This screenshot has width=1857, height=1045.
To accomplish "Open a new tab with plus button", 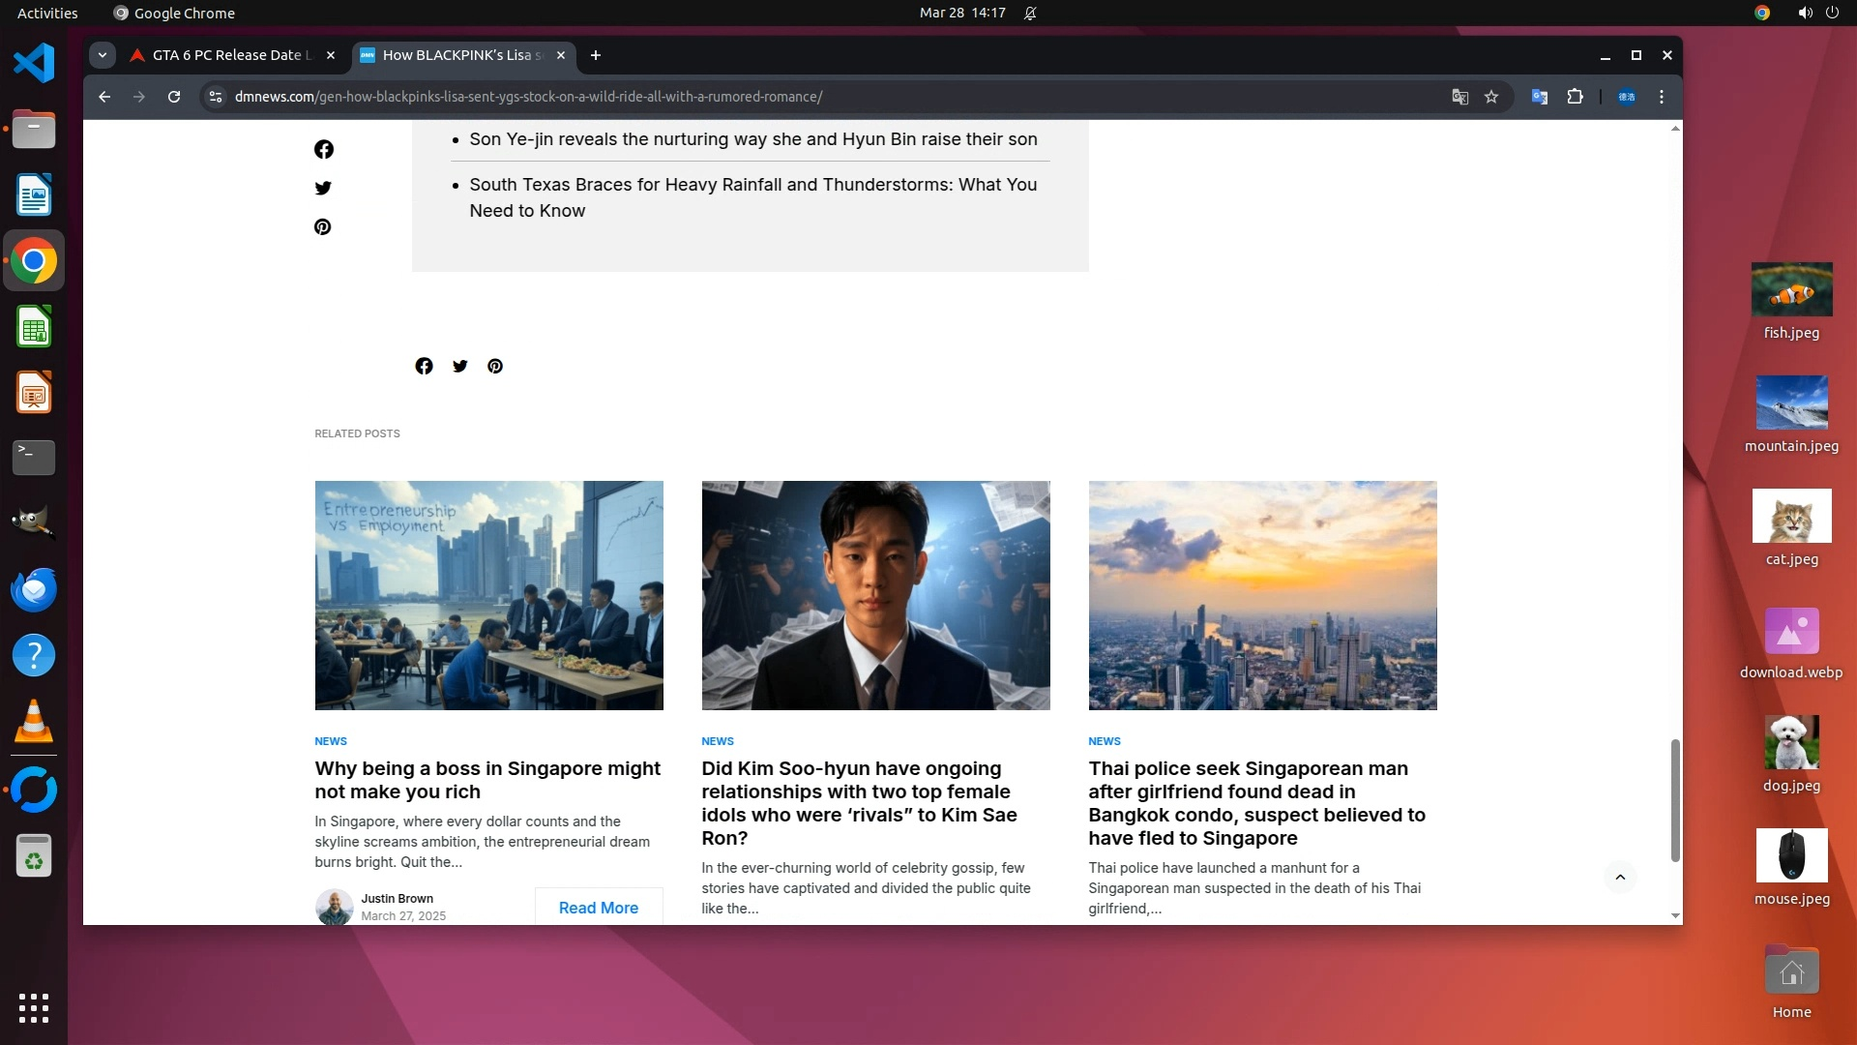I will tap(596, 55).
